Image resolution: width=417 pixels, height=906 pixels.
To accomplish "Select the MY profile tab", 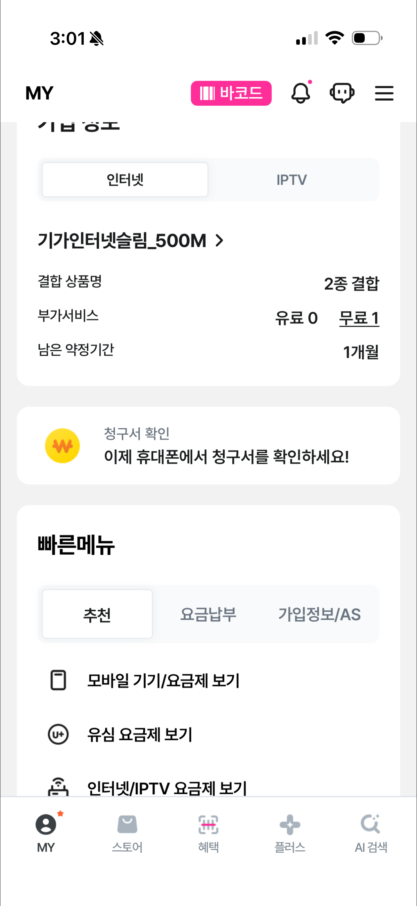I will [46, 833].
